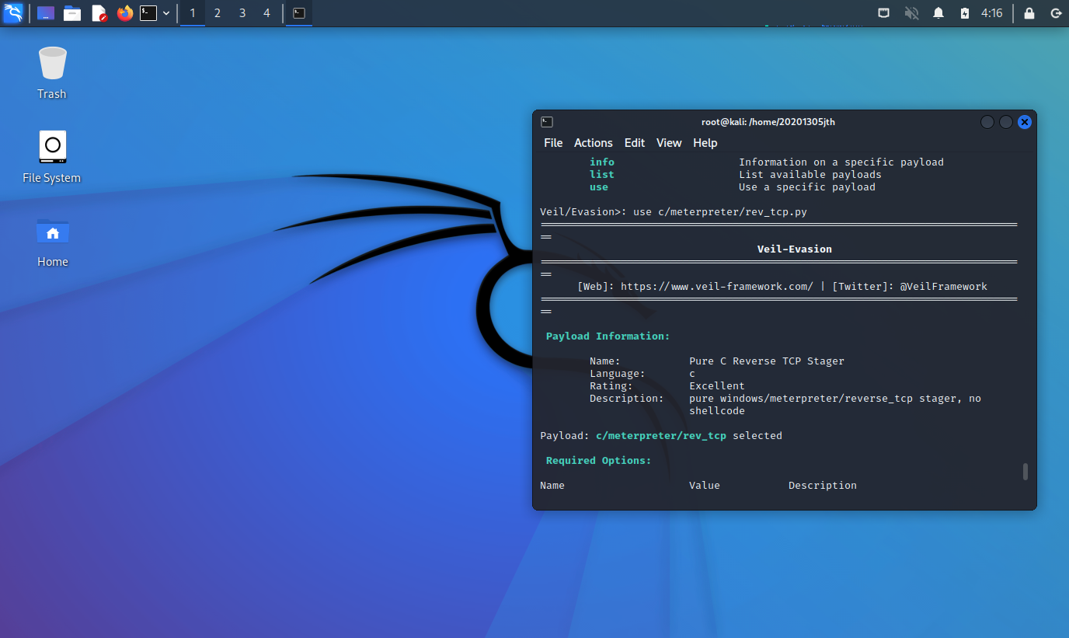Switch to workspace 4
Image resolution: width=1069 pixels, height=638 pixels.
pos(267,13)
